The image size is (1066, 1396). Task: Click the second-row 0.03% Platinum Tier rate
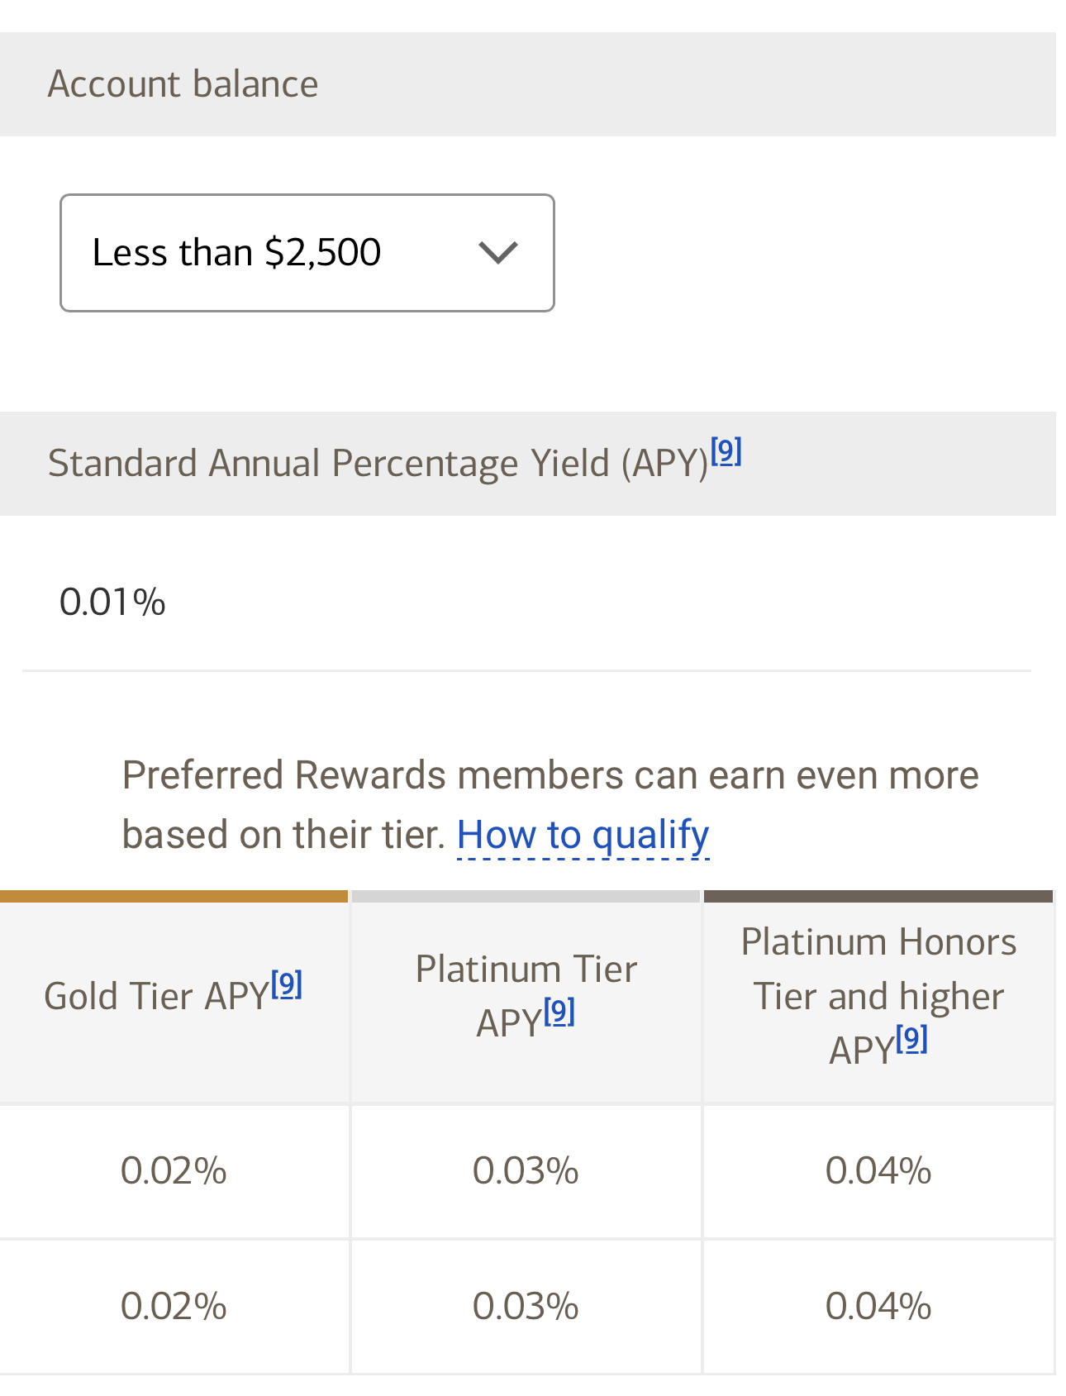click(526, 1307)
